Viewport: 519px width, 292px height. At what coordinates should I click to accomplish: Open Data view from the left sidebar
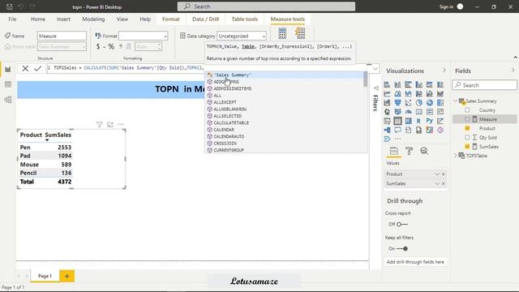8,84
